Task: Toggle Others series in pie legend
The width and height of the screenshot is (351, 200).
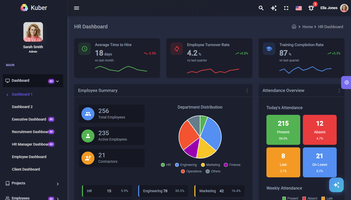Action: click(x=213, y=171)
